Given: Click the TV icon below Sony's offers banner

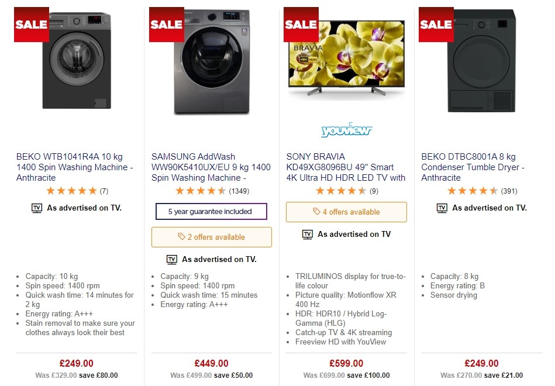Looking at the screenshot, I should click(308, 234).
